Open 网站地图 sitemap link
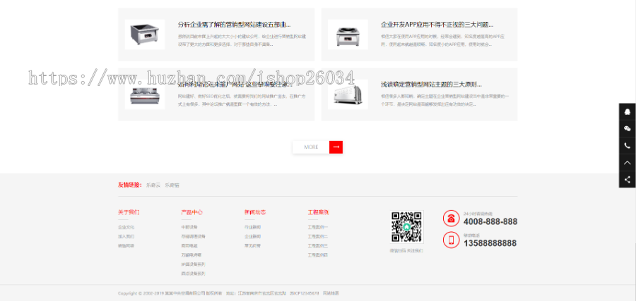The height and width of the screenshot is (301, 636). click(331, 293)
